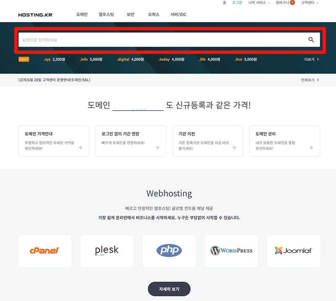This screenshot has height=301, width=336.
Task: Open the WordPress hosting option
Action: 231,251
